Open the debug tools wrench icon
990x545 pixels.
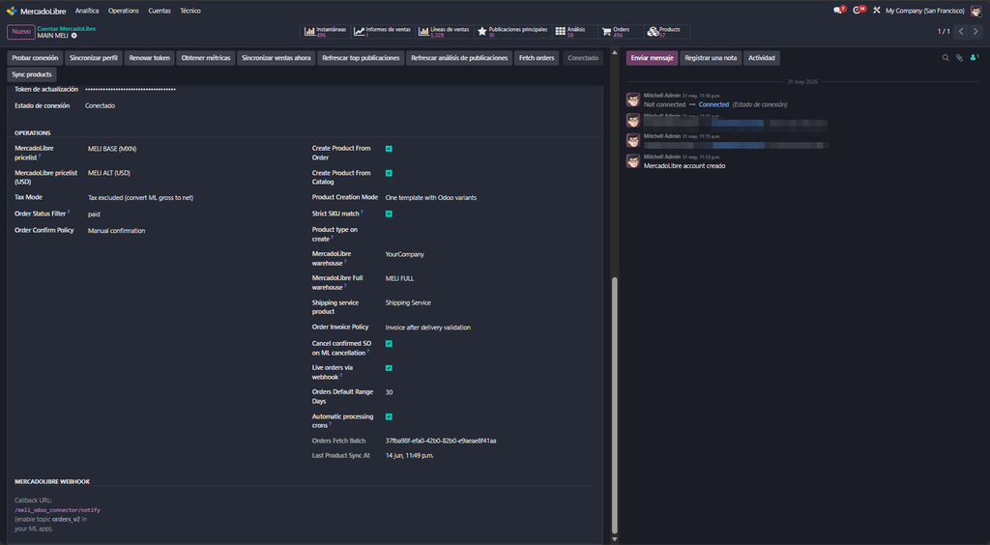[x=876, y=11]
